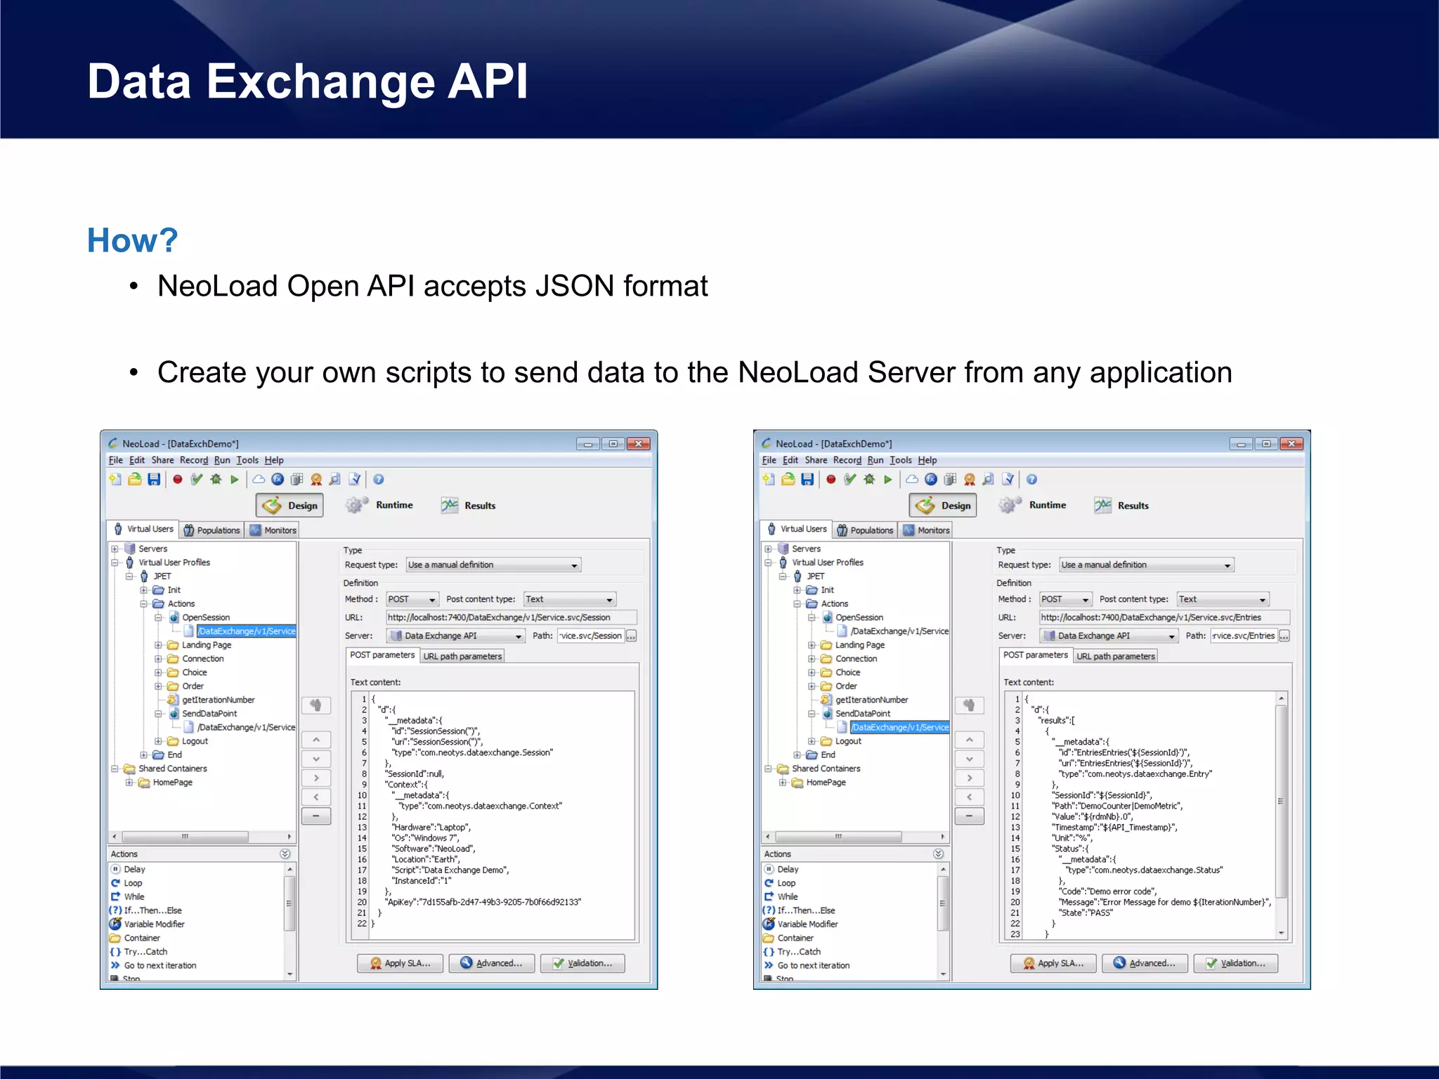
Task: Click green bug debug icon in right window
Action: (x=869, y=479)
